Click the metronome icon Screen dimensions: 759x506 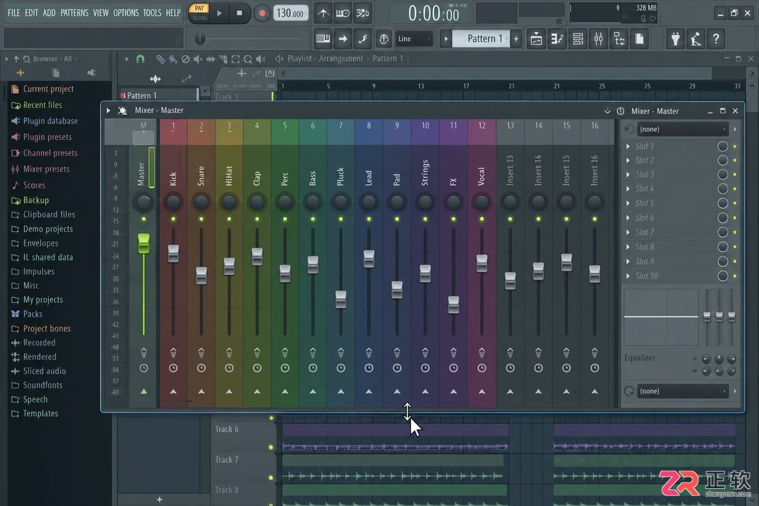click(x=323, y=13)
